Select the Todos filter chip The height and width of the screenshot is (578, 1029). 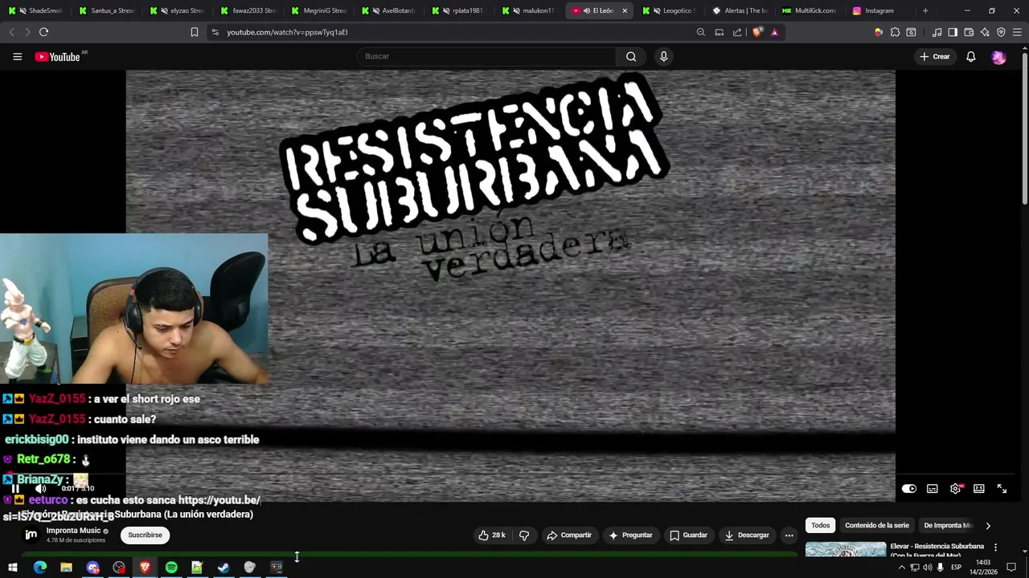coord(820,525)
